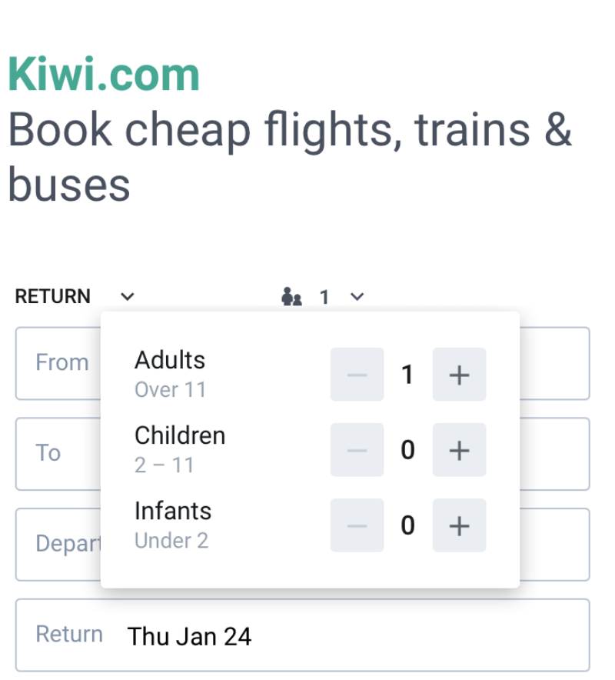
Task: Add a child passenger with the plus icon
Action: [459, 450]
